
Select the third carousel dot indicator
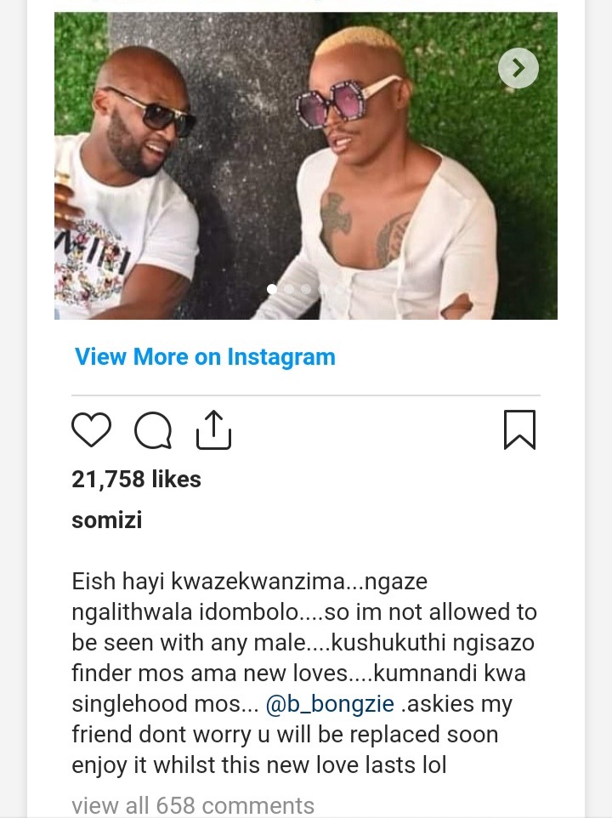pyautogui.click(x=306, y=289)
